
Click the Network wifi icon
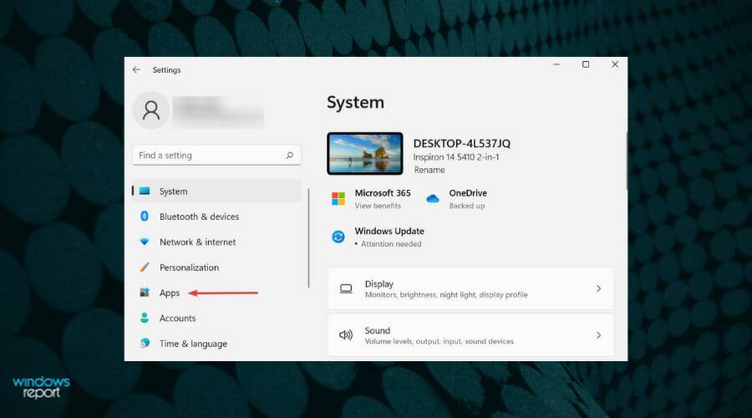click(x=145, y=242)
